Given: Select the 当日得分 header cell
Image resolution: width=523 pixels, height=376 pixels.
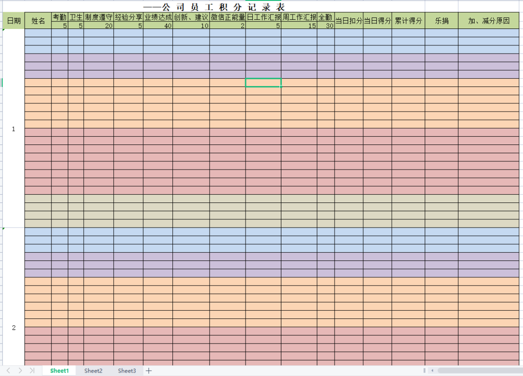Looking at the screenshot, I should click(377, 21).
